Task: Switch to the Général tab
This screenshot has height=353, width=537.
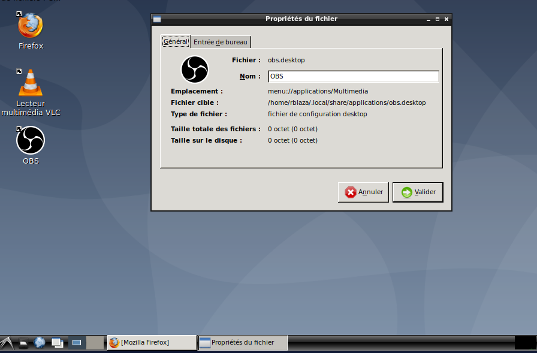Action: click(x=176, y=41)
